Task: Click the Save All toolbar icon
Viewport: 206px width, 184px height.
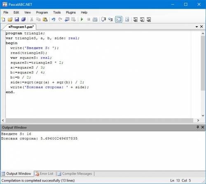Action: 23,19
